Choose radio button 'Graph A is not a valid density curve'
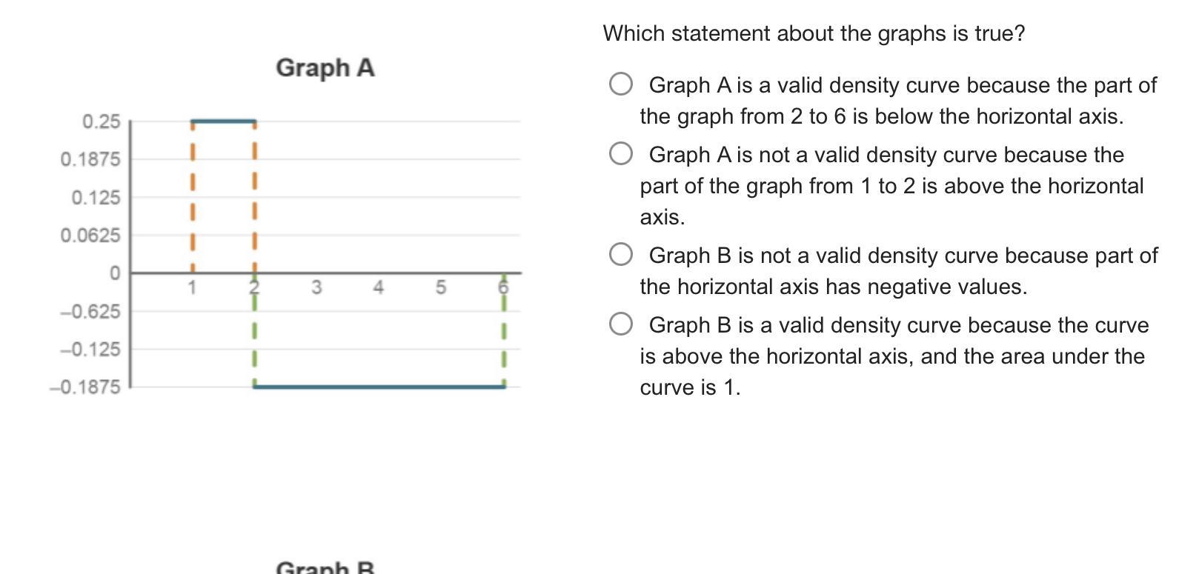The image size is (1179, 574). pyautogui.click(x=621, y=154)
